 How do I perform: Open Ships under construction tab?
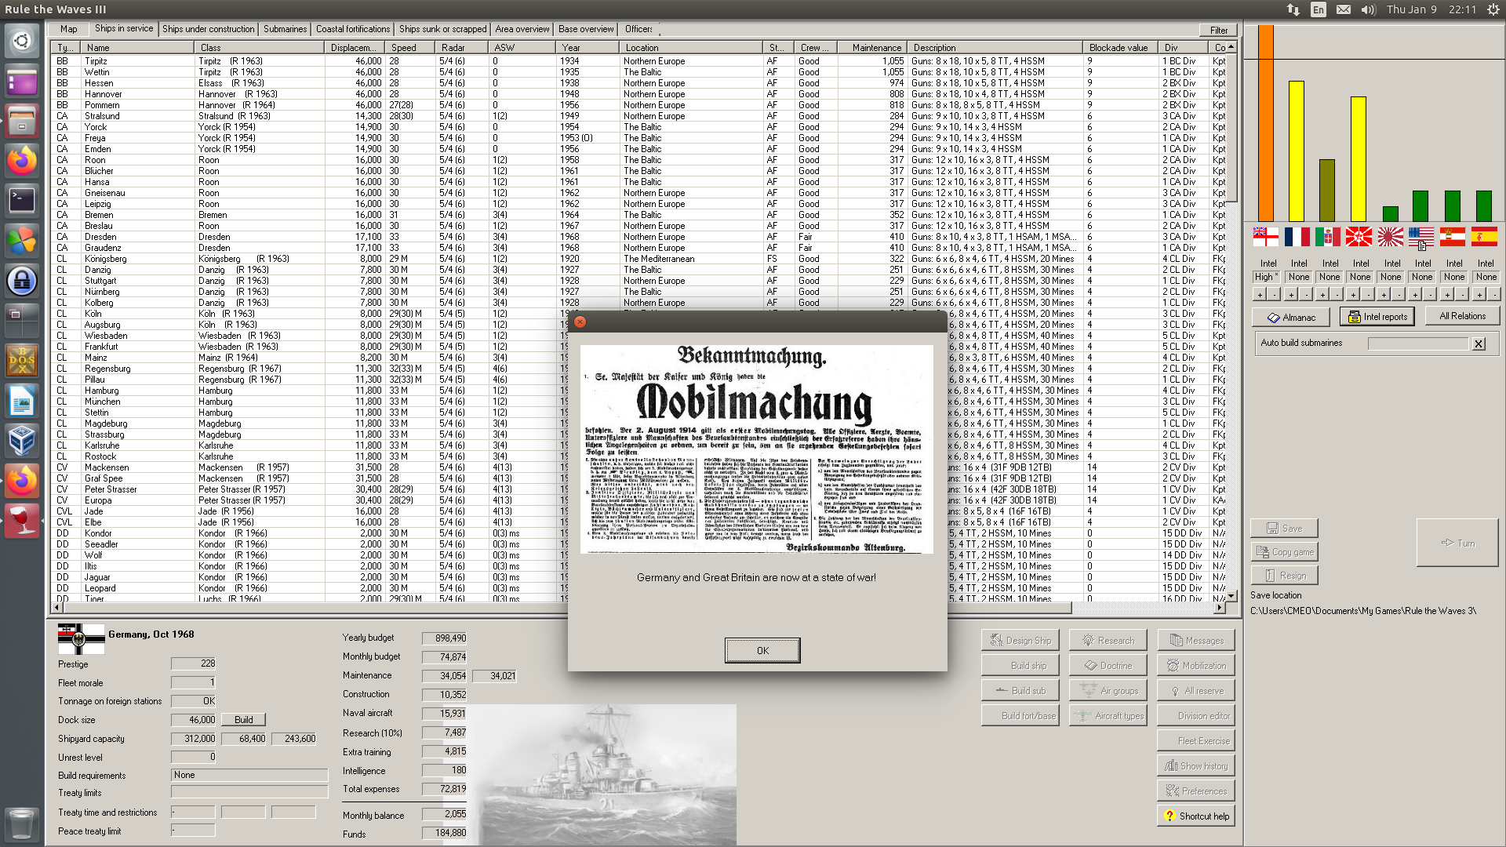(209, 29)
